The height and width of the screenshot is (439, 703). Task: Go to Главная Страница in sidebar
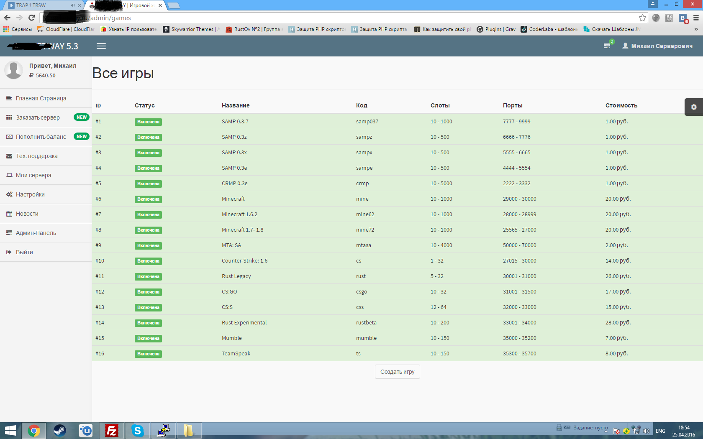(46, 98)
